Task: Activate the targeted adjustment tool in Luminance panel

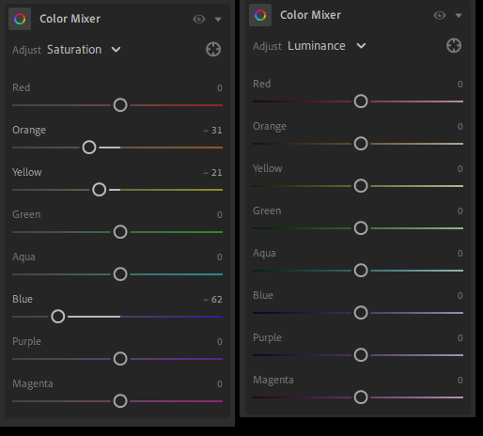Action: point(454,46)
